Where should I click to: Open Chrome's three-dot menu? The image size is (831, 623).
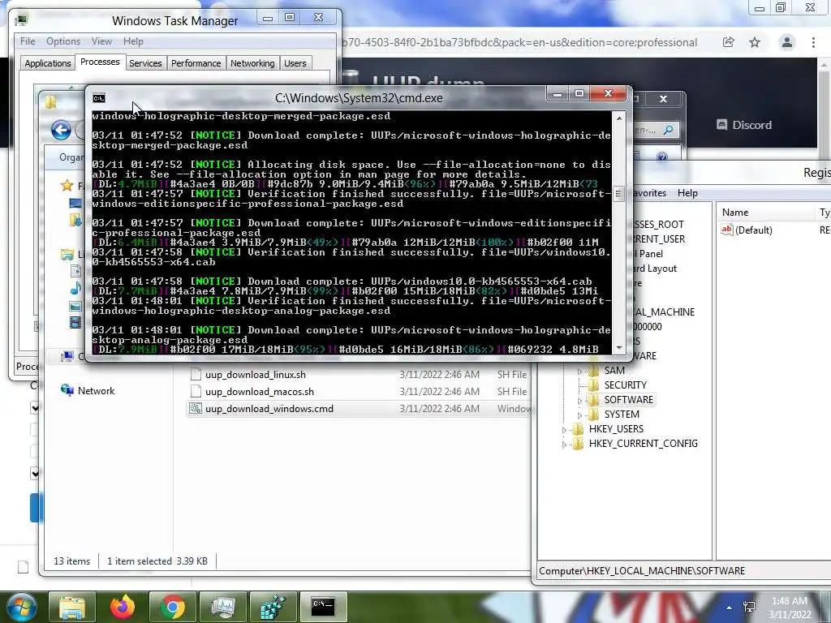813,42
